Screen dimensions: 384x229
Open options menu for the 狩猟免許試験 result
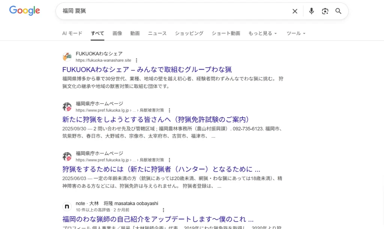(169, 110)
